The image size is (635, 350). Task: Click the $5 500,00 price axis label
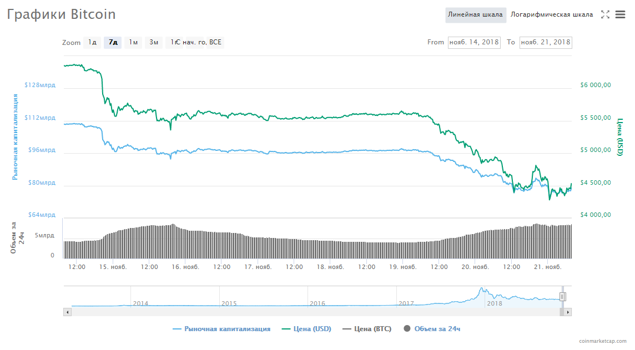[x=595, y=118]
